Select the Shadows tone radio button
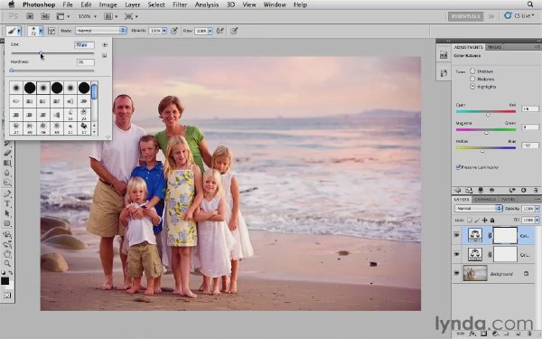 click(x=472, y=71)
